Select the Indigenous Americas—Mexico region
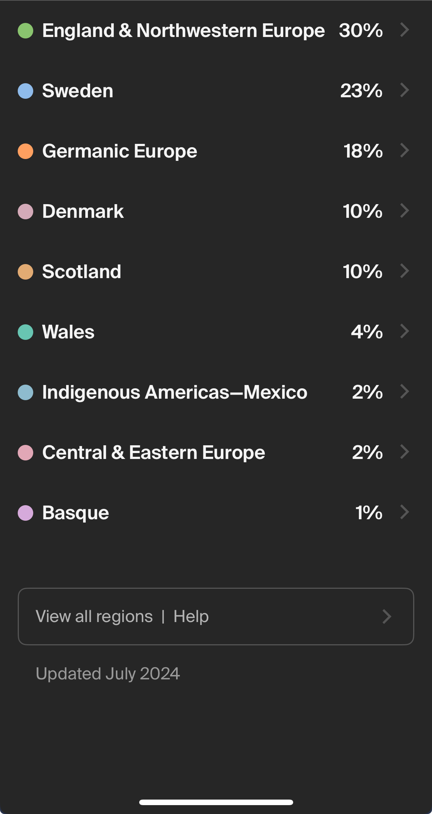This screenshot has height=814, width=432. tap(174, 392)
